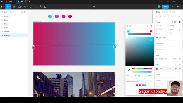Open Pass through blend mode dropdown
The height and width of the screenshot is (103, 183).
tap(164, 59)
